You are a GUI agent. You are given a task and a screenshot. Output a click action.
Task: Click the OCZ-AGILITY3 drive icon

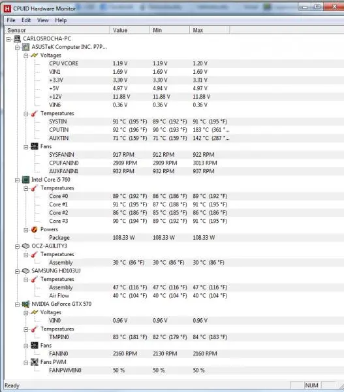point(25,246)
